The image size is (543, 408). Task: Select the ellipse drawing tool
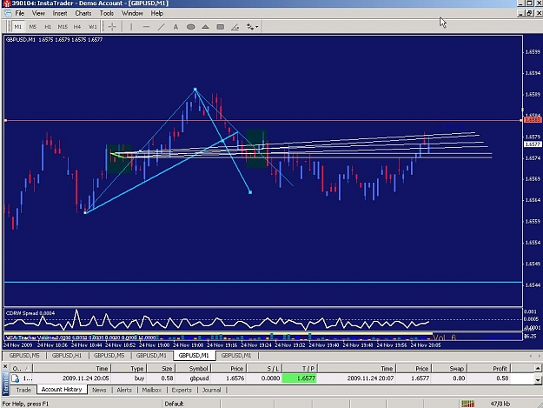tap(190, 27)
